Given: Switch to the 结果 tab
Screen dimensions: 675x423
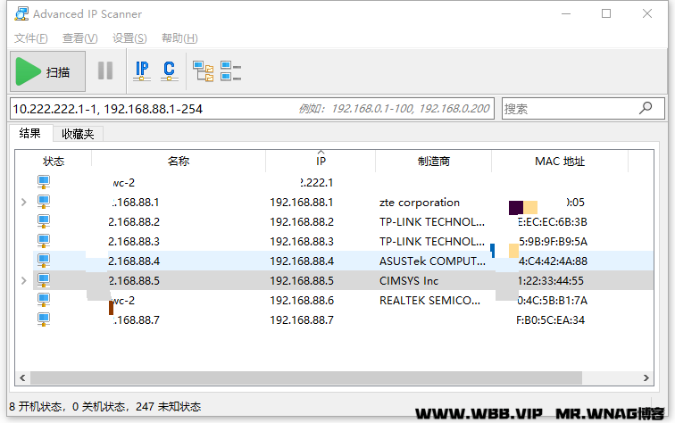Looking at the screenshot, I should [x=30, y=133].
